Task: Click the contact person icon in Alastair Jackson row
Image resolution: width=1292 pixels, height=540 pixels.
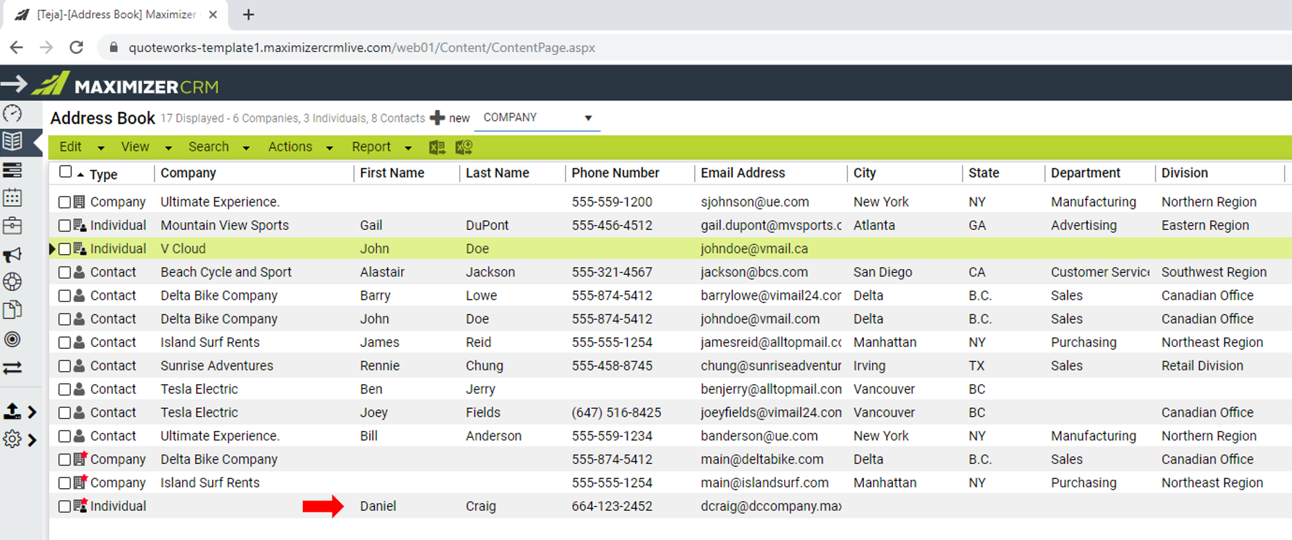Action: coord(80,272)
